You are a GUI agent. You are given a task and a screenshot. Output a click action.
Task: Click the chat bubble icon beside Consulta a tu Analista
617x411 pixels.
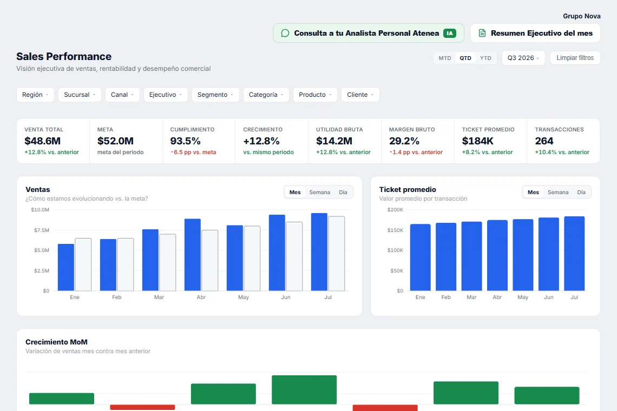pos(285,34)
